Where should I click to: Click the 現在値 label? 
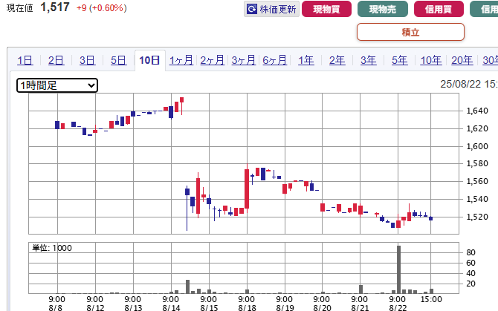tap(19, 8)
